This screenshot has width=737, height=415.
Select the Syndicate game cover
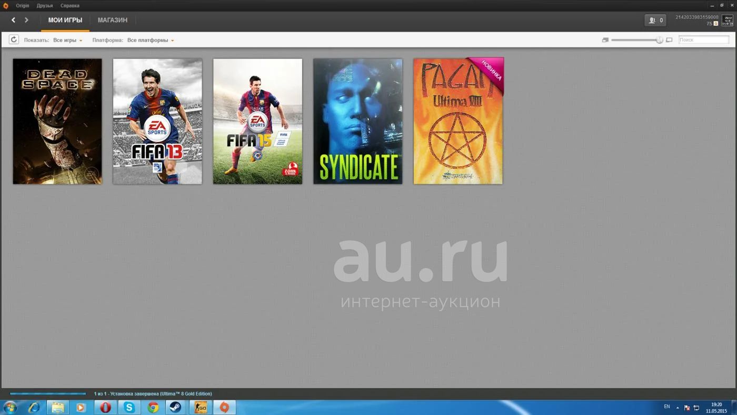click(x=358, y=121)
